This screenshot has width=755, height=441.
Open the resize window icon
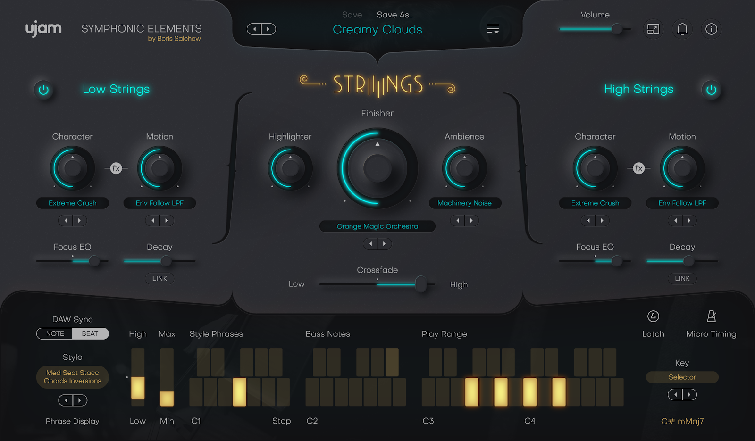(653, 29)
